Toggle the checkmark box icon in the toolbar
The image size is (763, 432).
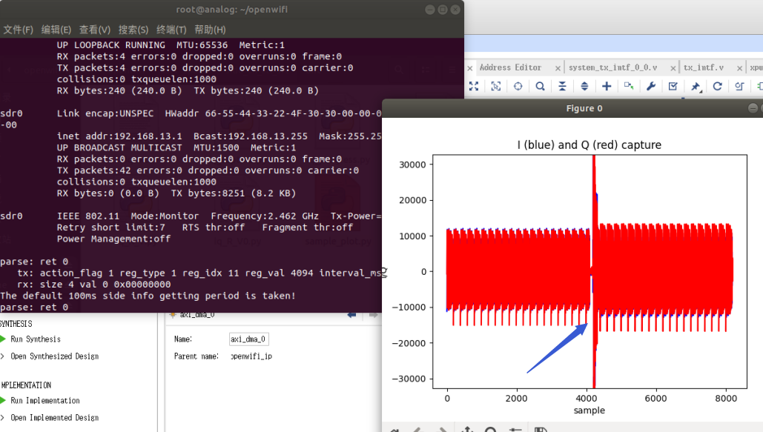[673, 87]
